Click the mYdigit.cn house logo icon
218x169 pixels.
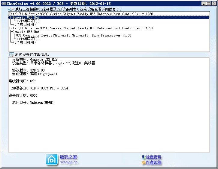point(52,160)
